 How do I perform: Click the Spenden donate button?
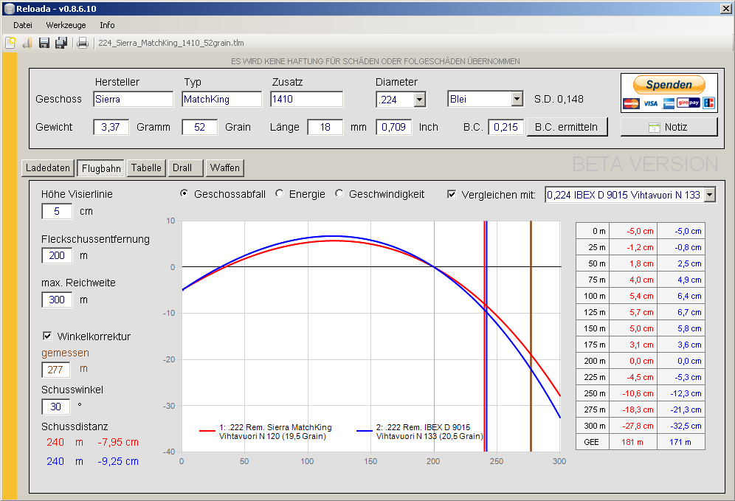669,85
